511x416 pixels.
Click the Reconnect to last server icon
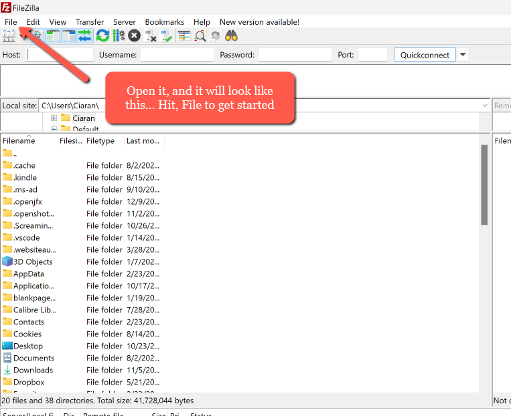tap(166, 35)
